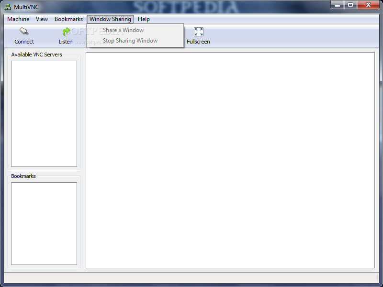The width and height of the screenshot is (383, 287).
Task: Click the Fullscreen toolbar label
Action: 198,42
